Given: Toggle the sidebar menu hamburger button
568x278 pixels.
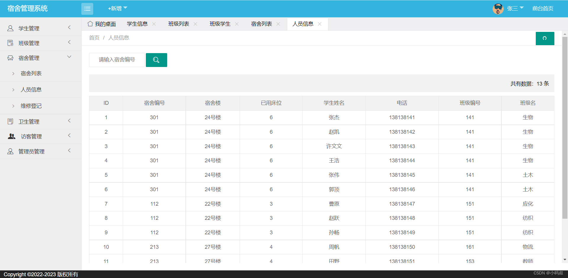Looking at the screenshot, I should click(87, 9).
